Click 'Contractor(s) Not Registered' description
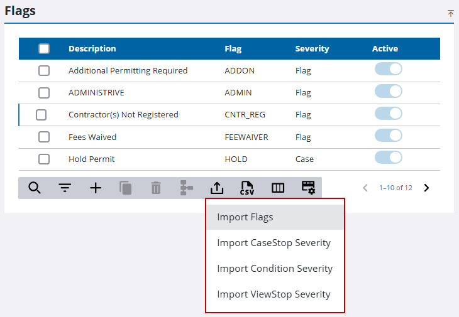The width and height of the screenshot is (459, 317). point(123,114)
